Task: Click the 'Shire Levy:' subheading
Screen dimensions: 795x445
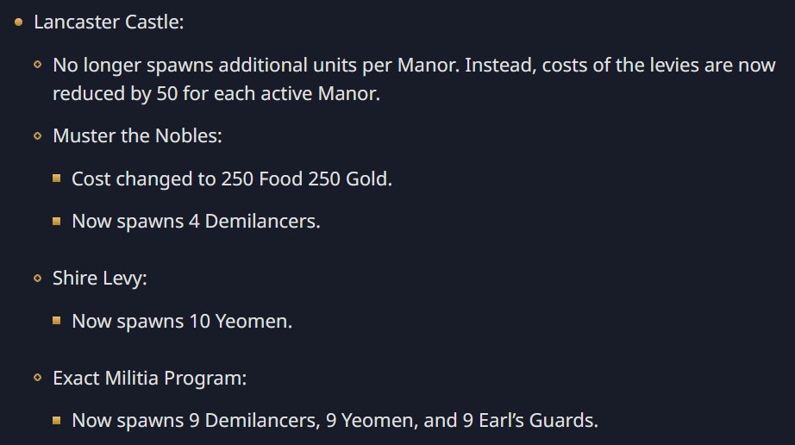Action: point(100,278)
